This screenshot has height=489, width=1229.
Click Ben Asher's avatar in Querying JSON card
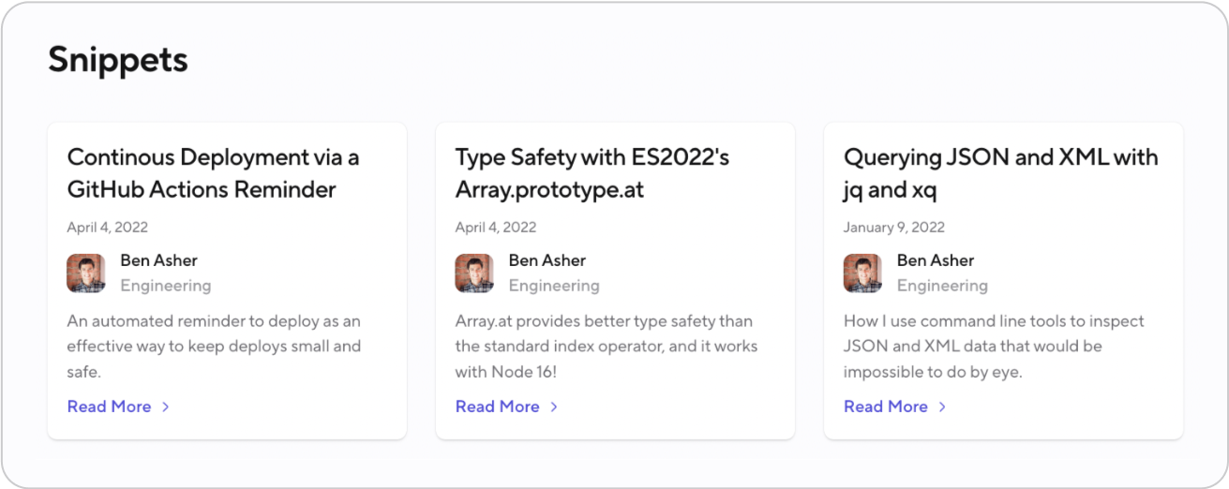[862, 273]
